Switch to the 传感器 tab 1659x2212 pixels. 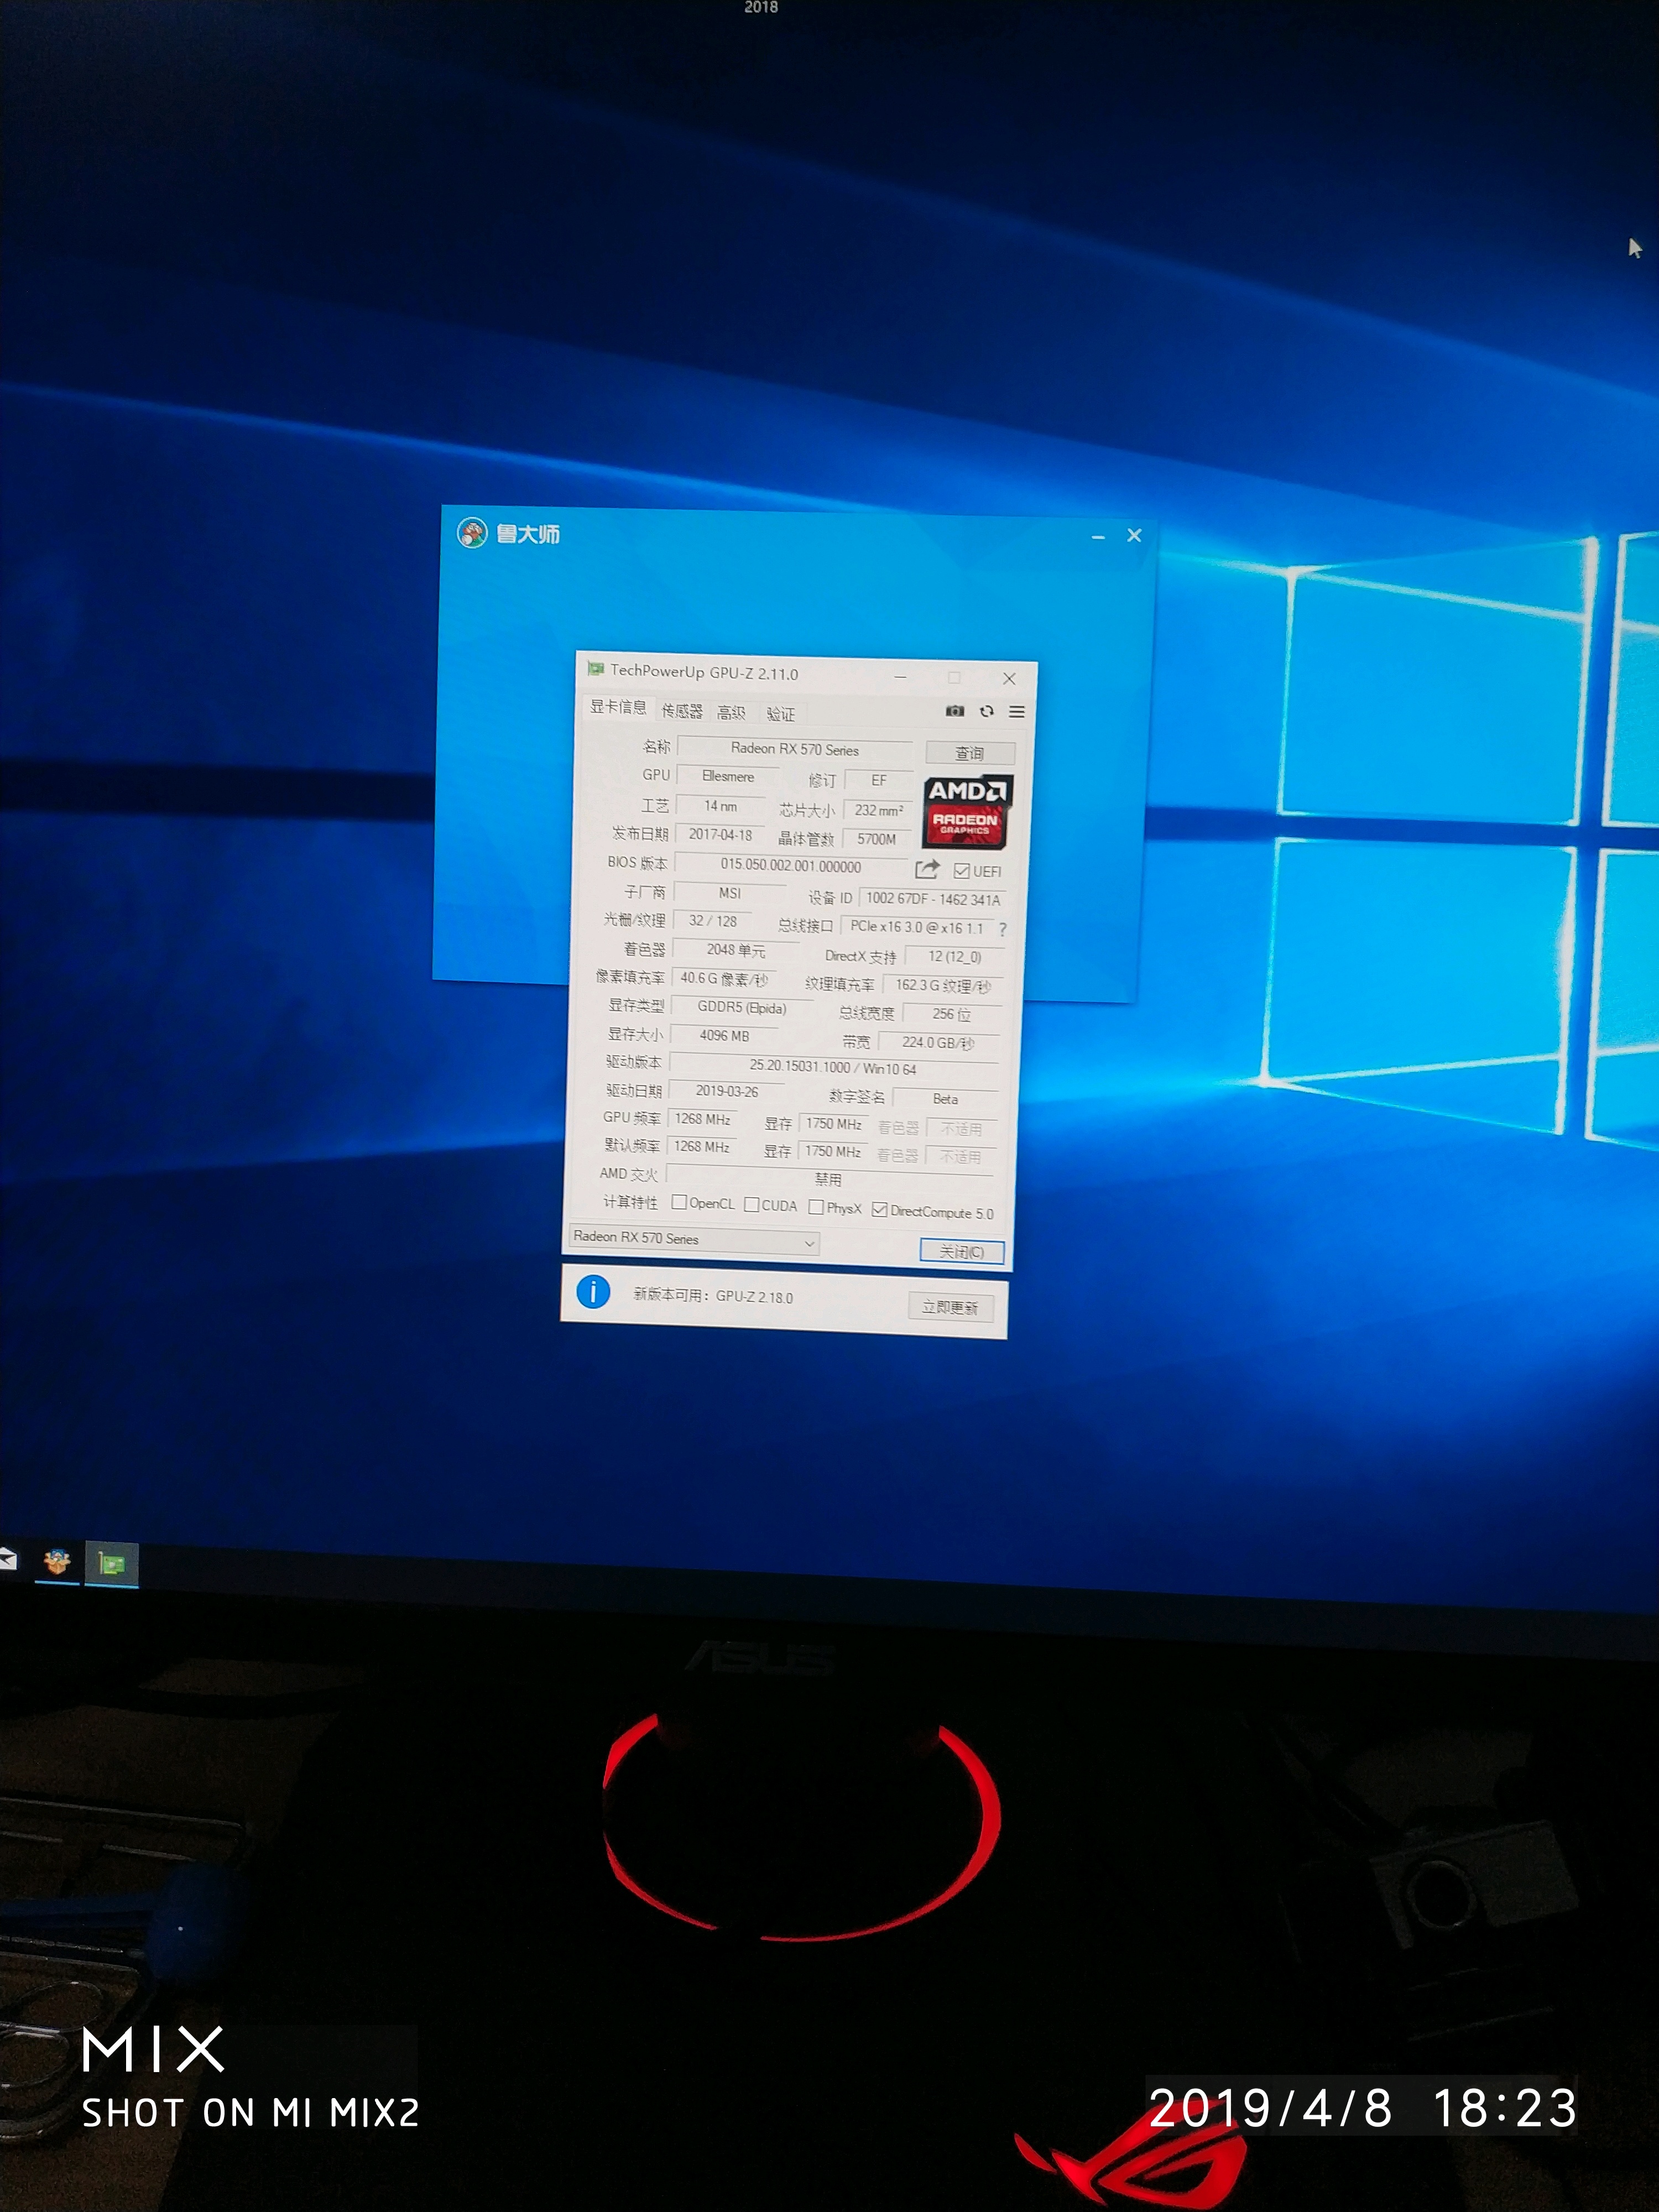coord(681,711)
